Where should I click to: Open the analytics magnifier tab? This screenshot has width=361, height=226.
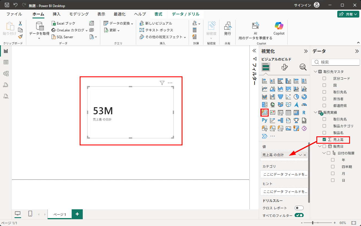(x=303, y=67)
